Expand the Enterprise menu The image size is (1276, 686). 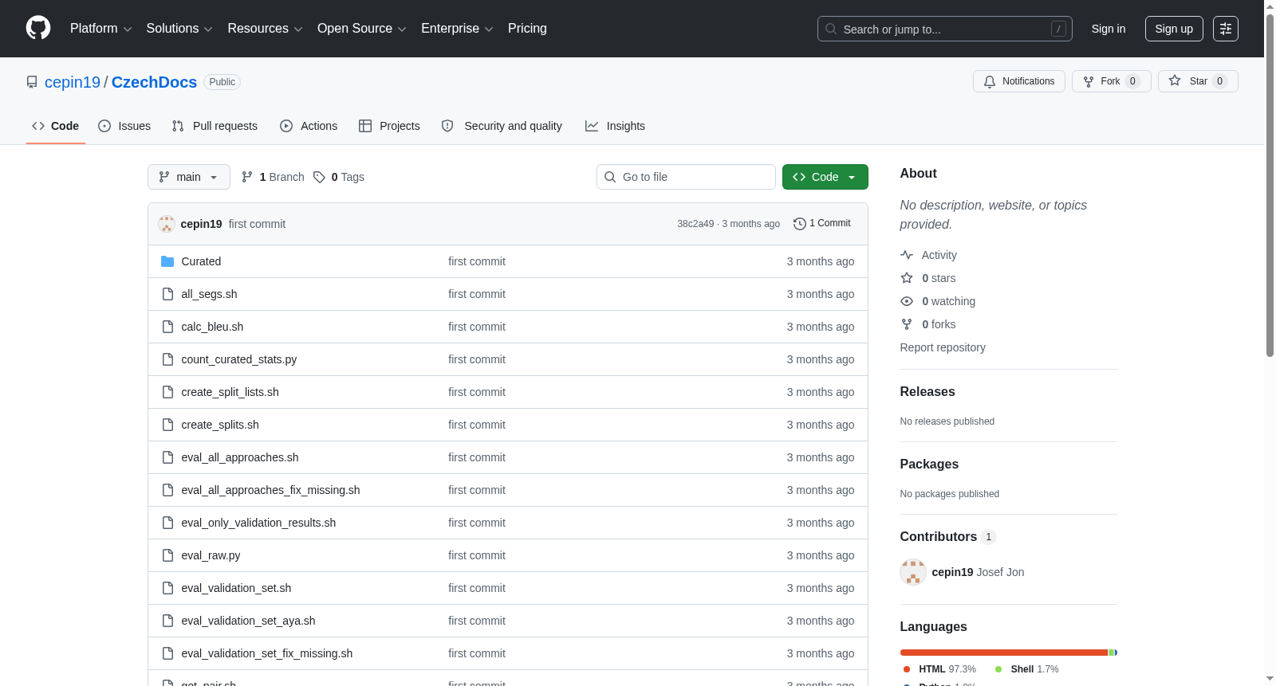coord(457,29)
